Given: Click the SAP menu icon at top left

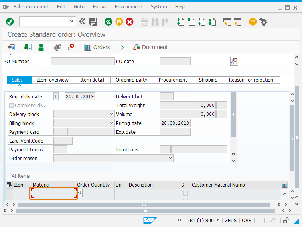Looking at the screenshot, I should click(6, 7).
